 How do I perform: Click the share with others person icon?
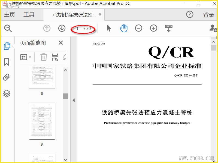click(x=213, y=28)
